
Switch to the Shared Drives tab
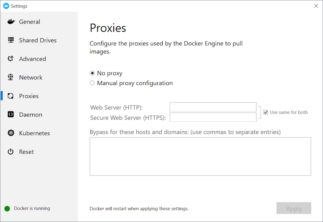(x=38, y=40)
